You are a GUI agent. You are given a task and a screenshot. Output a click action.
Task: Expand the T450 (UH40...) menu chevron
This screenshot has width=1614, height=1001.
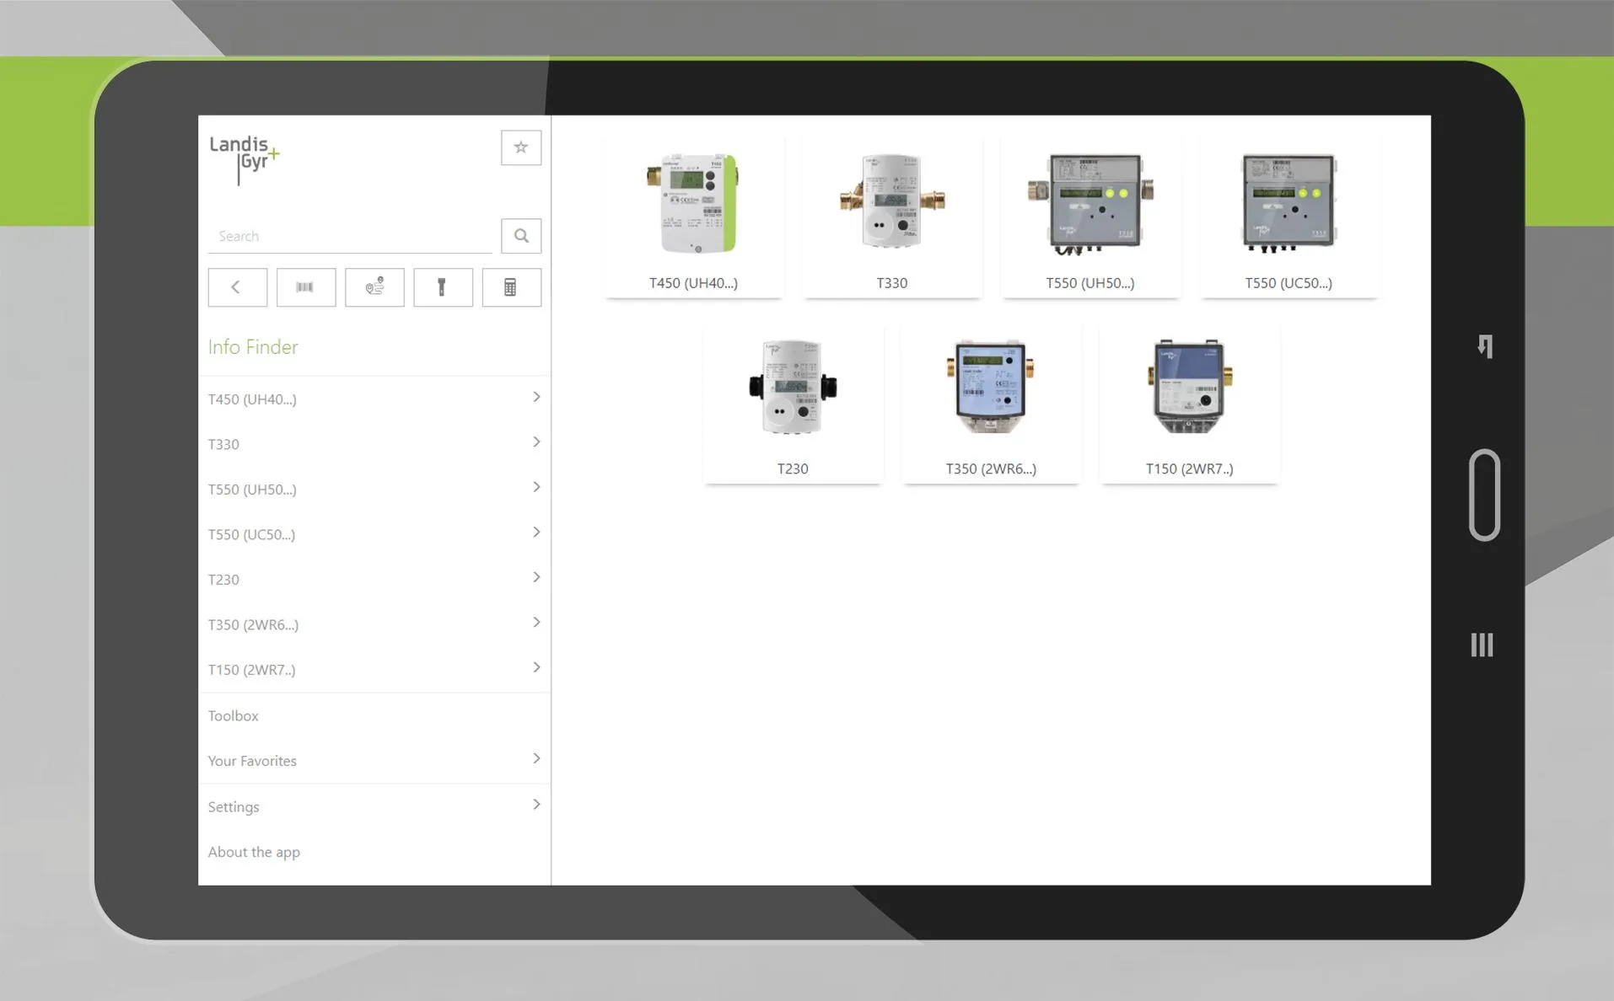tap(536, 397)
